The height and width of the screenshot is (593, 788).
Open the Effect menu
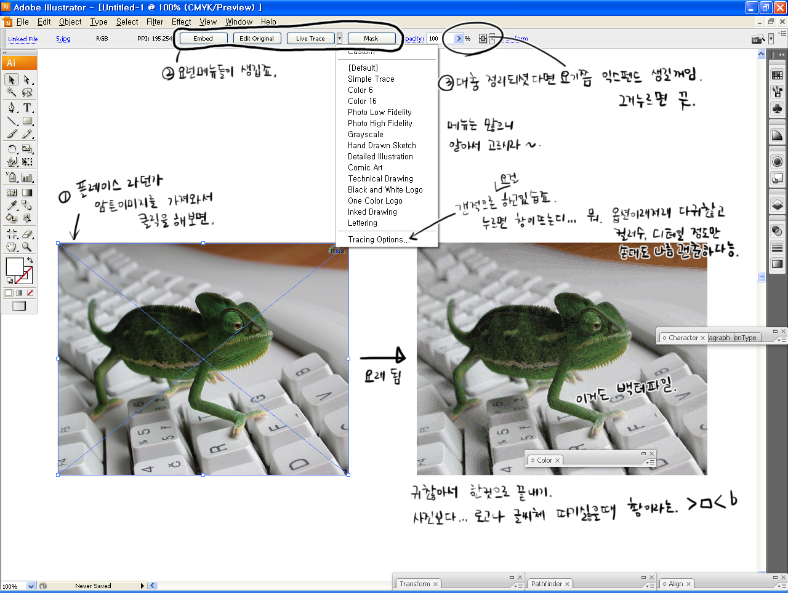[181, 22]
